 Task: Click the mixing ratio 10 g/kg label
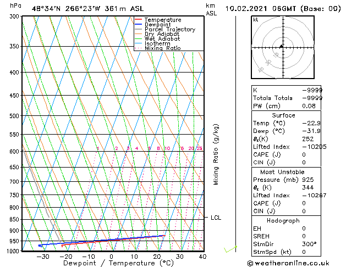coord(167,148)
